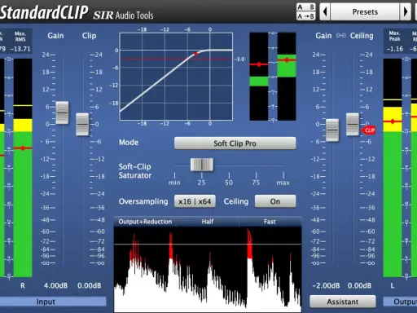This screenshot has height=313, width=417.
Task: Click the red CLIP indicator
Action: click(369, 130)
